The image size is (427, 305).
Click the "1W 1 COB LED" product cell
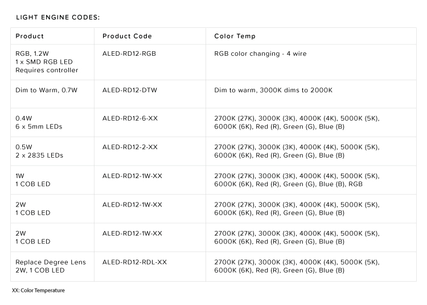click(x=33, y=180)
